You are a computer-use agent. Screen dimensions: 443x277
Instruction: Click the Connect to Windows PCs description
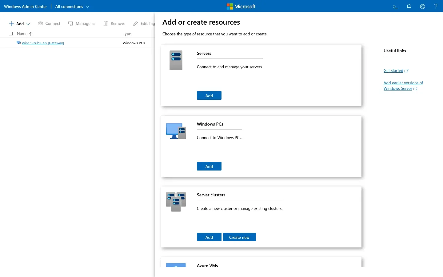click(219, 138)
